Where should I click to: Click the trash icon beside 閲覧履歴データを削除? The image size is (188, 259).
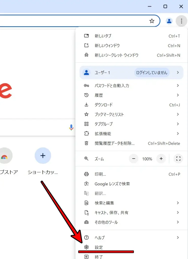[86, 143]
